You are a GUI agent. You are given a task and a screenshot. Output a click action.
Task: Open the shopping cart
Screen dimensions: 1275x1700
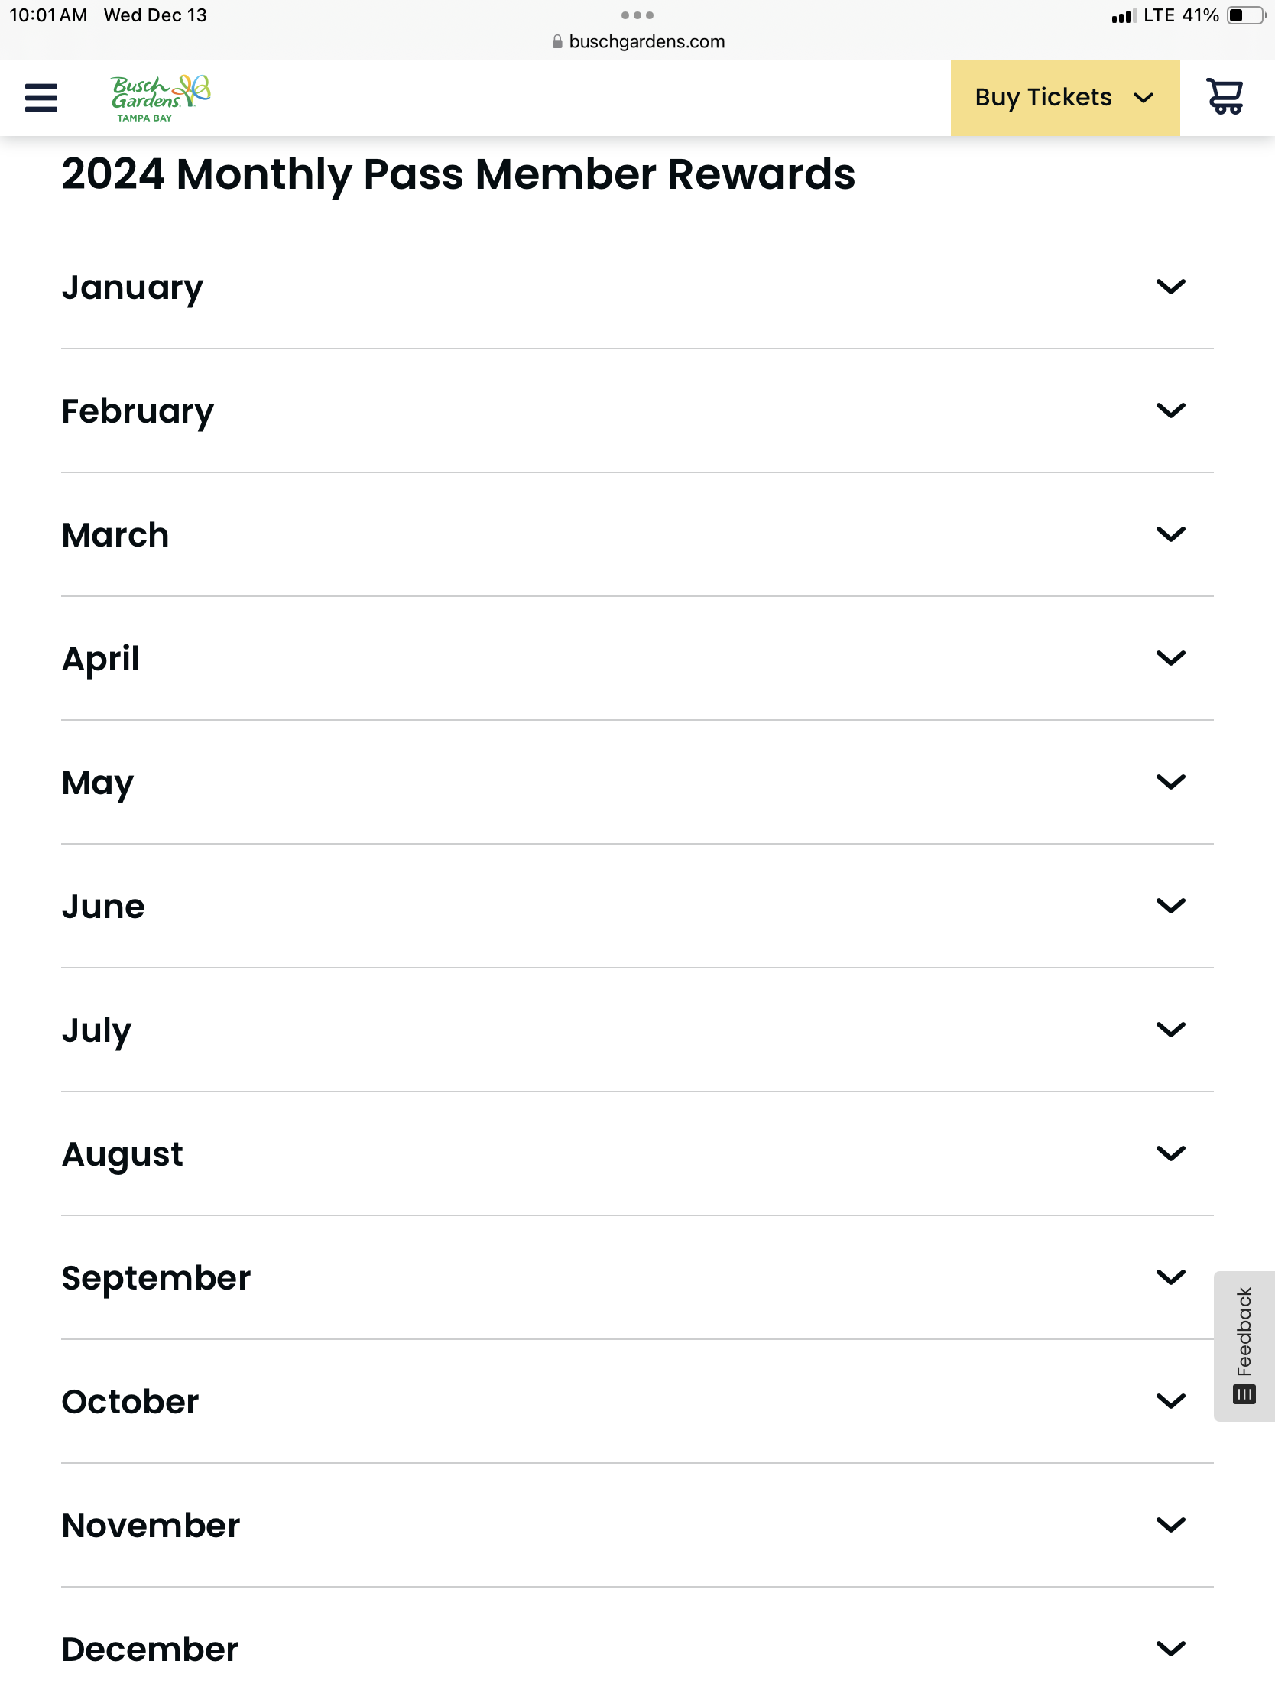[1225, 97]
